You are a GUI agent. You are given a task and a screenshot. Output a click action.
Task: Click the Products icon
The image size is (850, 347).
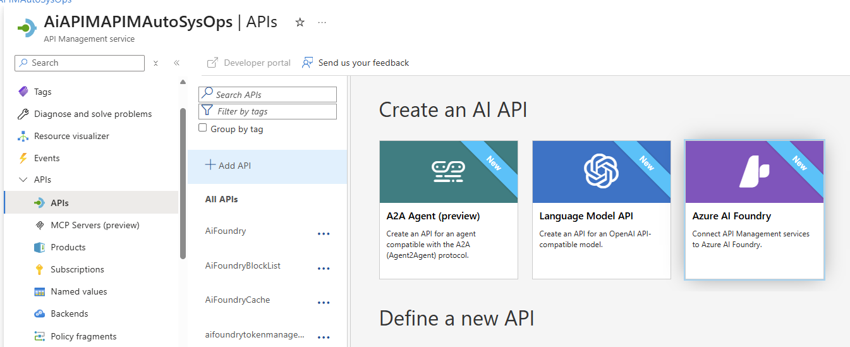point(39,247)
